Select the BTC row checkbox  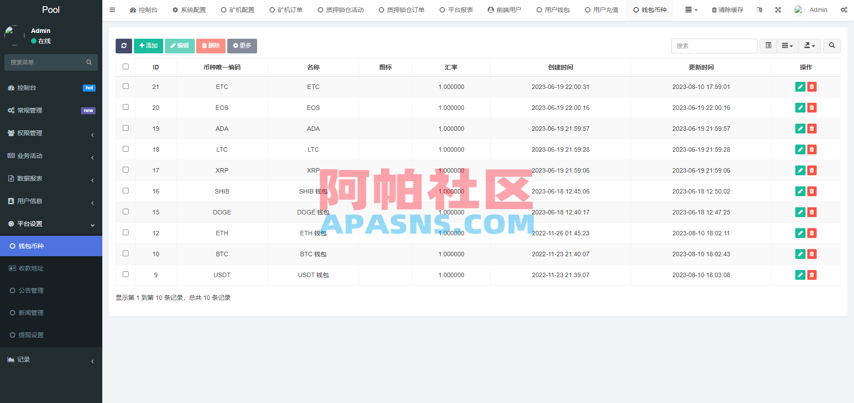coord(125,254)
